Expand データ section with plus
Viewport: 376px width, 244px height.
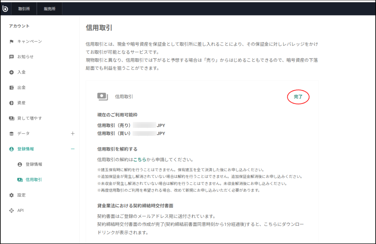tap(73, 133)
